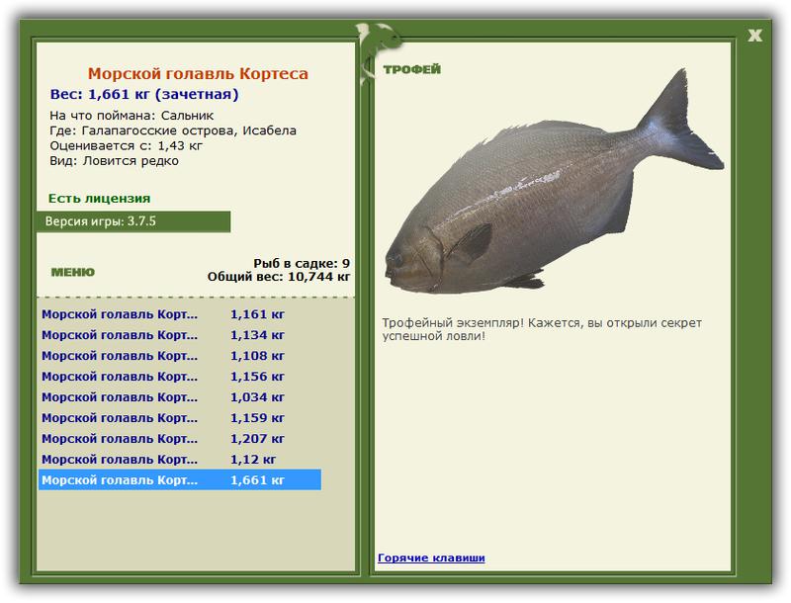
Task: Select the 1,159 кг fish row
Action: 180,417
